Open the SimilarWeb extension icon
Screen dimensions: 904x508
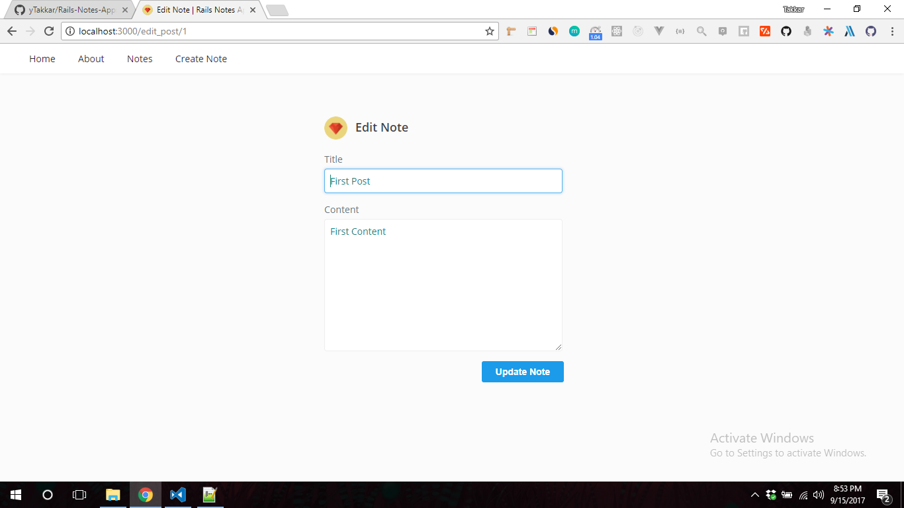click(553, 31)
